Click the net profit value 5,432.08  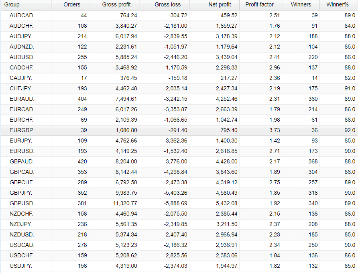pos(226,204)
